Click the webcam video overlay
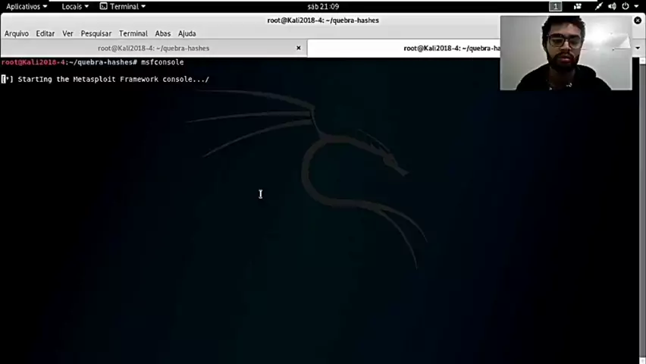This screenshot has height=364, width=646. click(x=566, y=53)
